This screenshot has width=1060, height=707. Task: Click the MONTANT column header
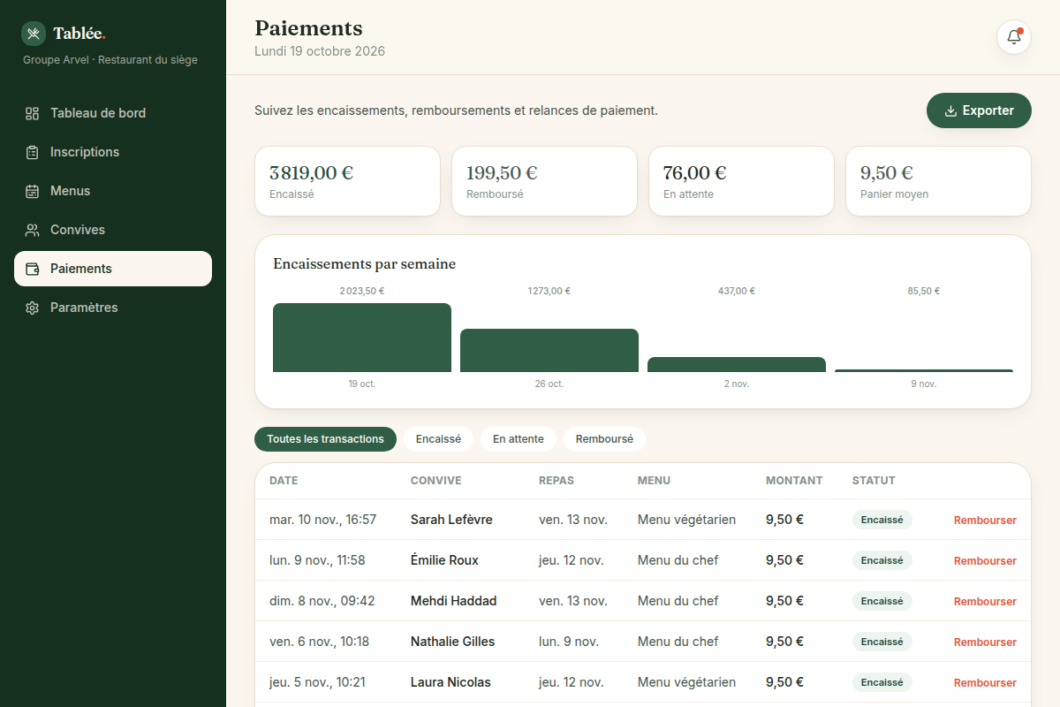point(794,481)
